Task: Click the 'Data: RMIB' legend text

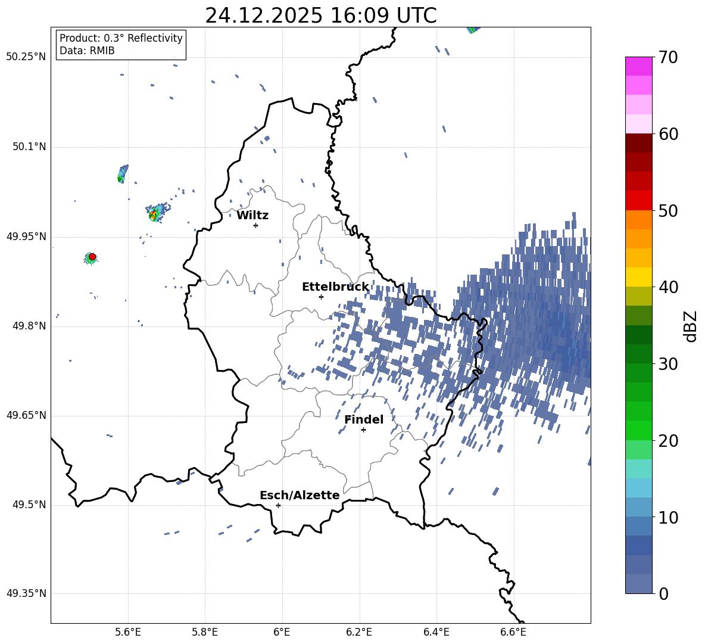Action: (87, 51)
